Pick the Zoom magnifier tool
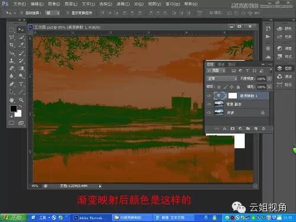Image resolution: width=296 pixels, height=222 pixels. pyautogui.click(x=21, y=100)
